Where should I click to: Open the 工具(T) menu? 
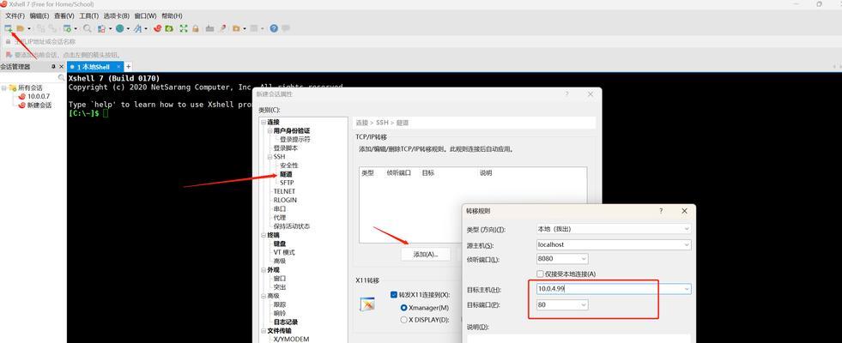click(x=88, y=16)
